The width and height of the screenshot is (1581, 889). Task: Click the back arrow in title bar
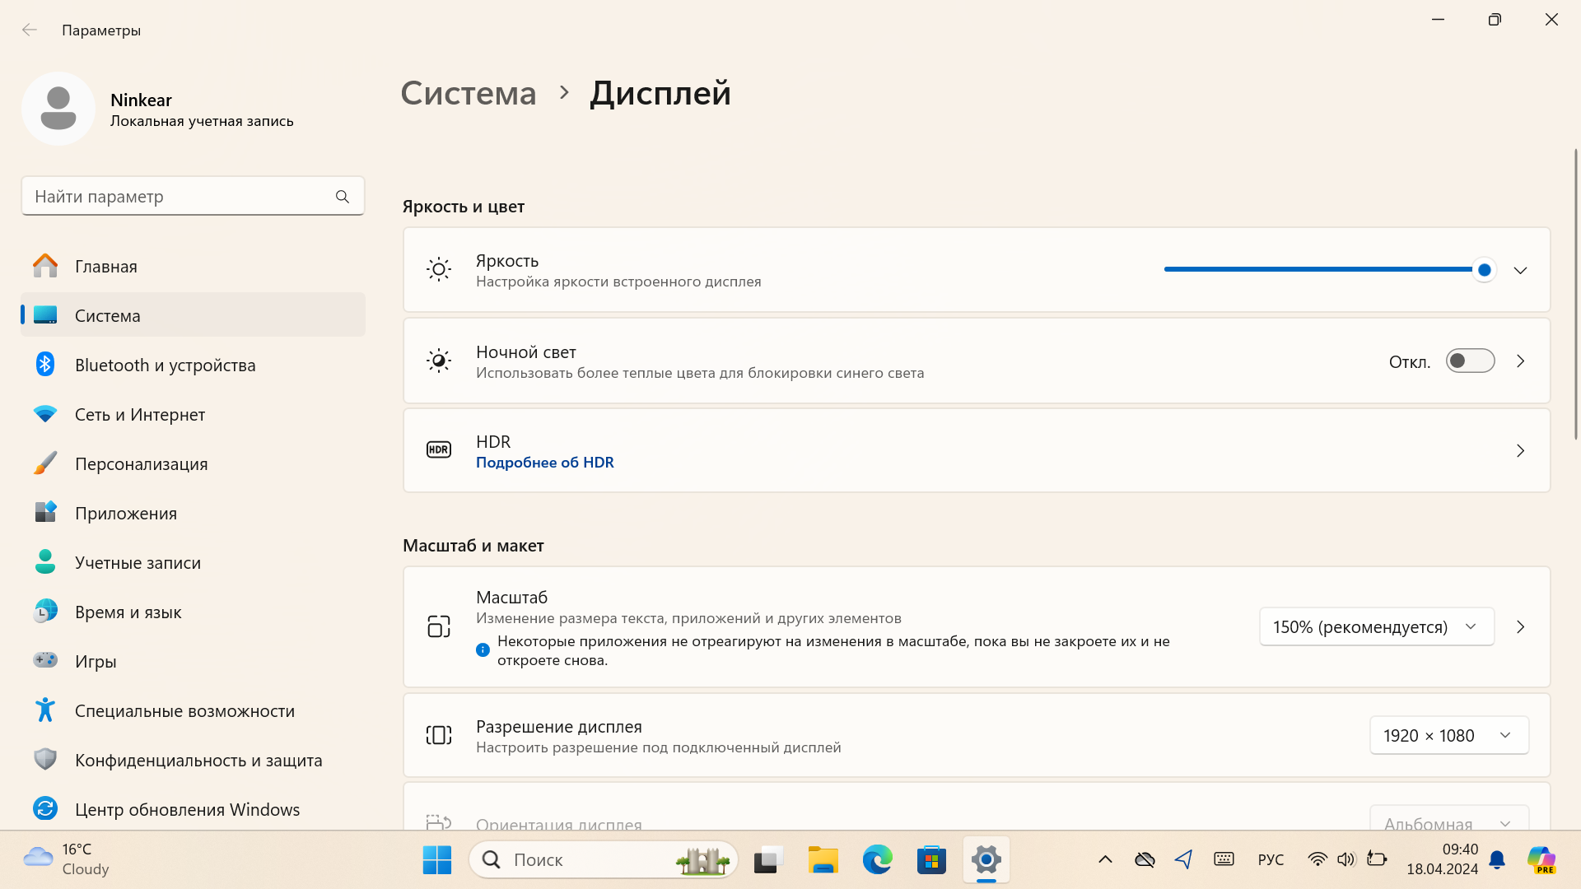coord(30,30)
